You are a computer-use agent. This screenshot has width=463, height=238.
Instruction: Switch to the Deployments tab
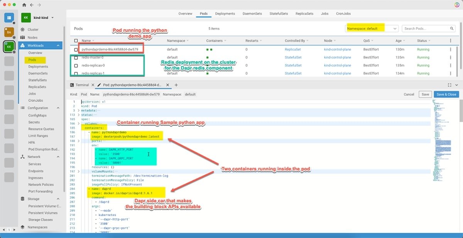(225, 14)
